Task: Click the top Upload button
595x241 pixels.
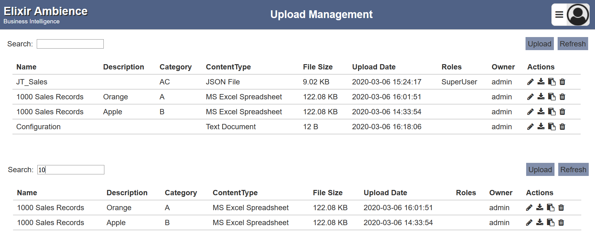Action: click(x=540, y=44)
